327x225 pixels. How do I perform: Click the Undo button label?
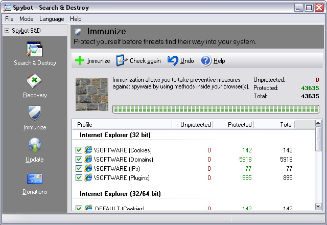tap(187, 61)
